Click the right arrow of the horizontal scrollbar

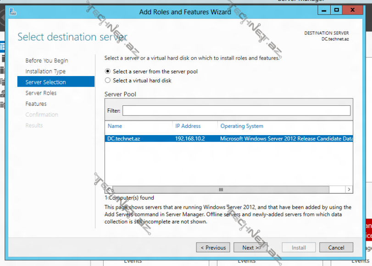point(349,189)
